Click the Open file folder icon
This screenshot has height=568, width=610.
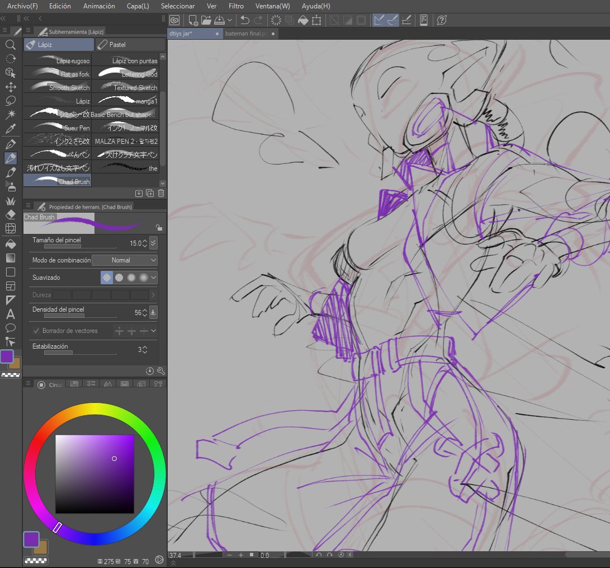pyautogui.click(x=206, y=20)
